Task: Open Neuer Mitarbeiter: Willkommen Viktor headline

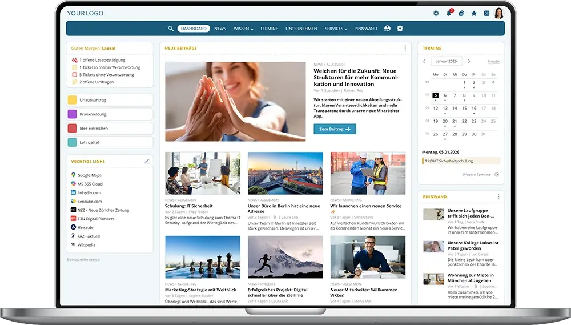Action: [x=364, y=292]
